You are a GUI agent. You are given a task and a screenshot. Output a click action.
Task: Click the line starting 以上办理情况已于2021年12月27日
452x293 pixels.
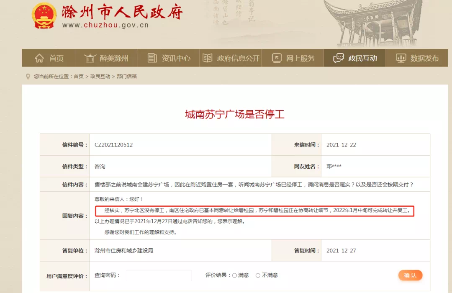click(170, 221)
